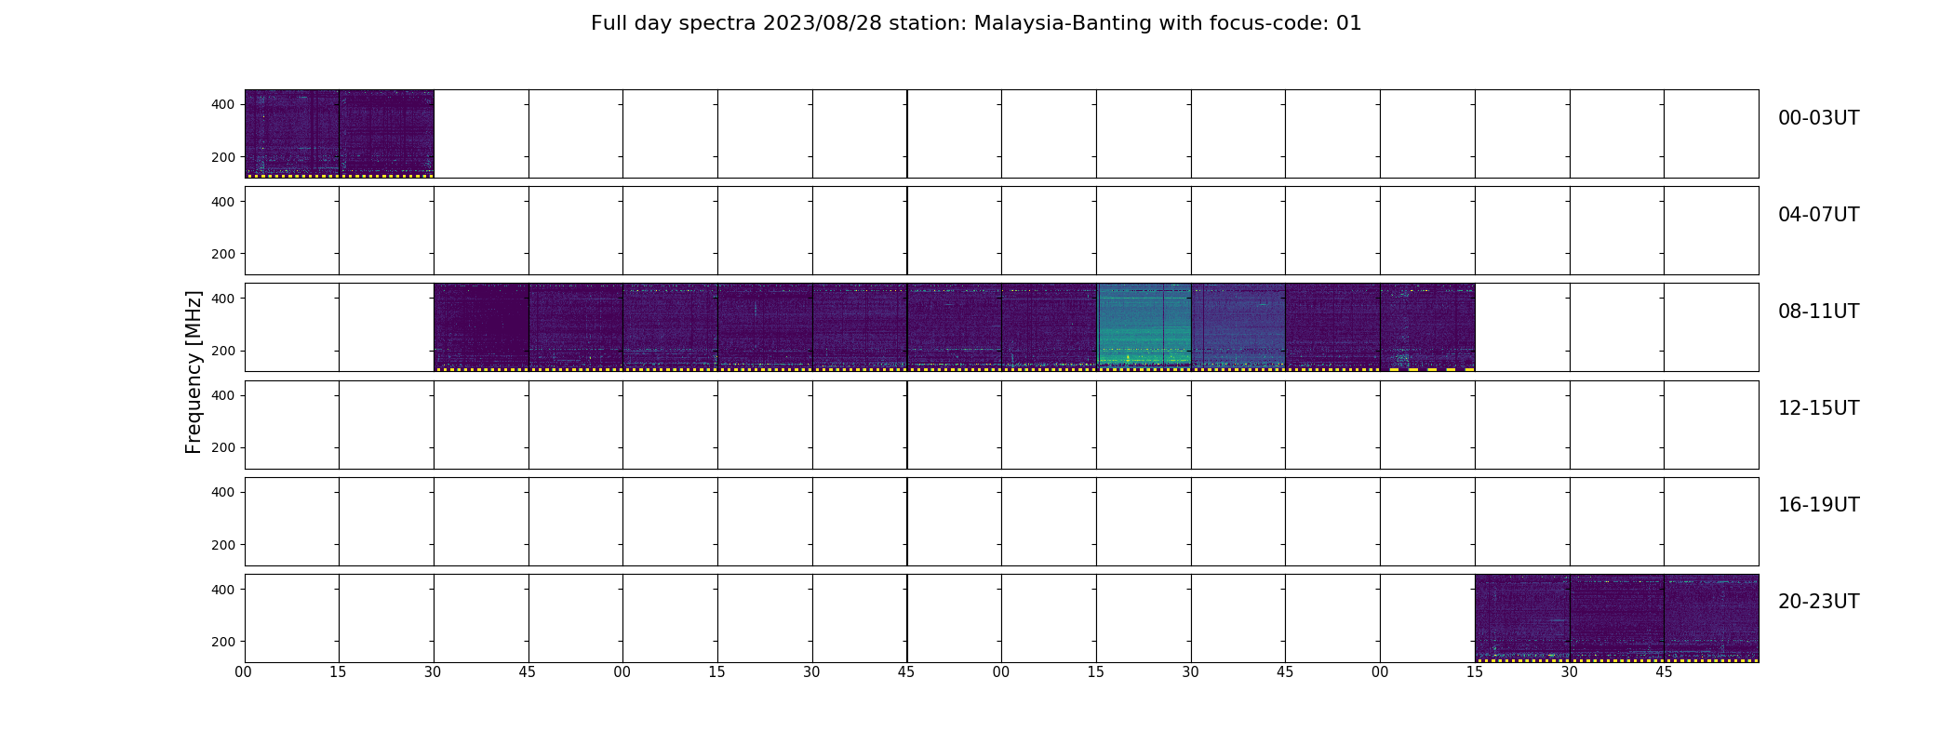Viewport: 1954px width, 744px height.
Task: Click the '400' tick of the 04-07UT row
Action: tap(223, 202)
